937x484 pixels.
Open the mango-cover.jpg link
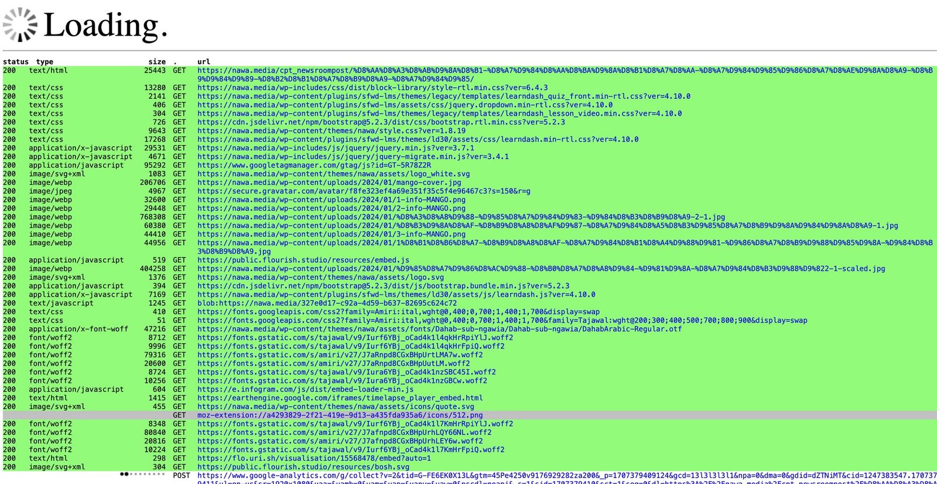pos(329,183)
